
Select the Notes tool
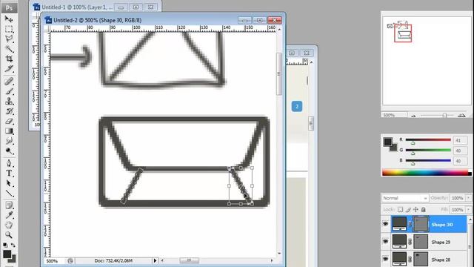(9, 205)
